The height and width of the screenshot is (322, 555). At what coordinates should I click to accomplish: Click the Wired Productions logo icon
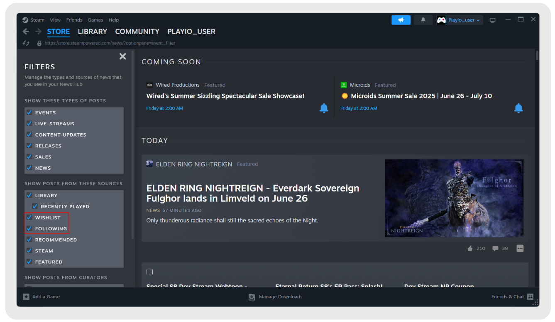[x=149, y=85]
